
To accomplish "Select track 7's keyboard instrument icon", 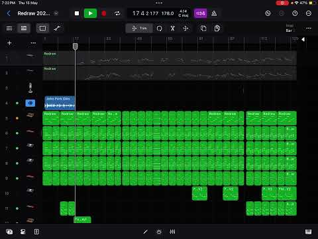I will pos(30,145).
